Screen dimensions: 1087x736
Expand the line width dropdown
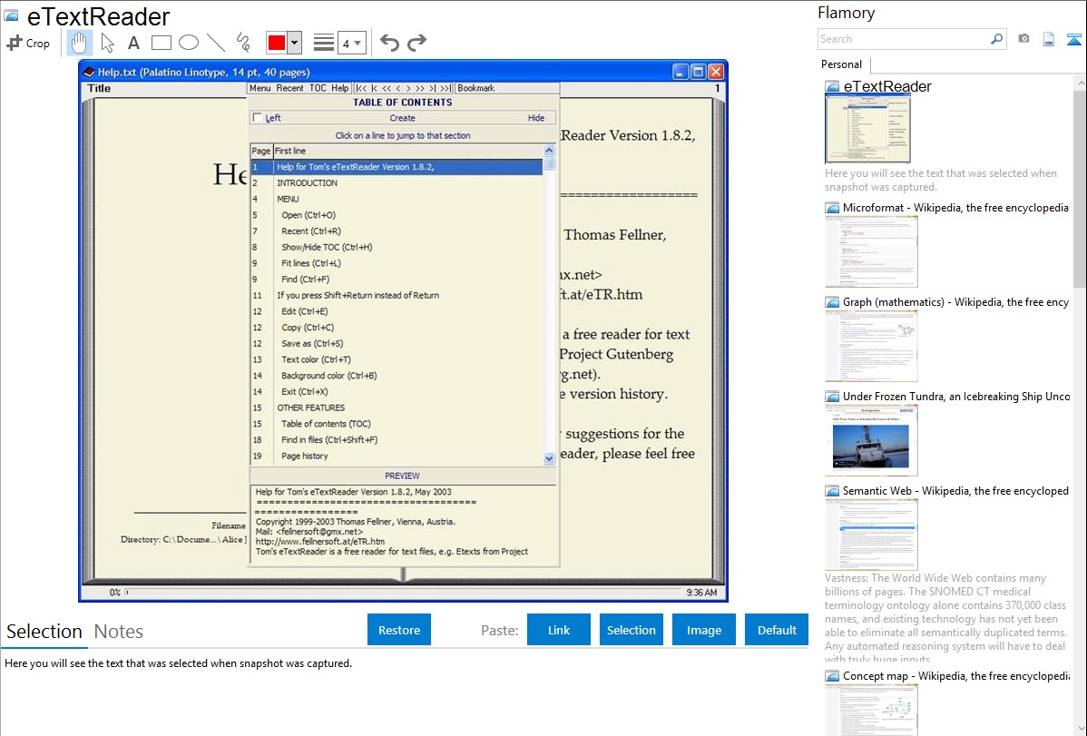click(x=357, y=43)
